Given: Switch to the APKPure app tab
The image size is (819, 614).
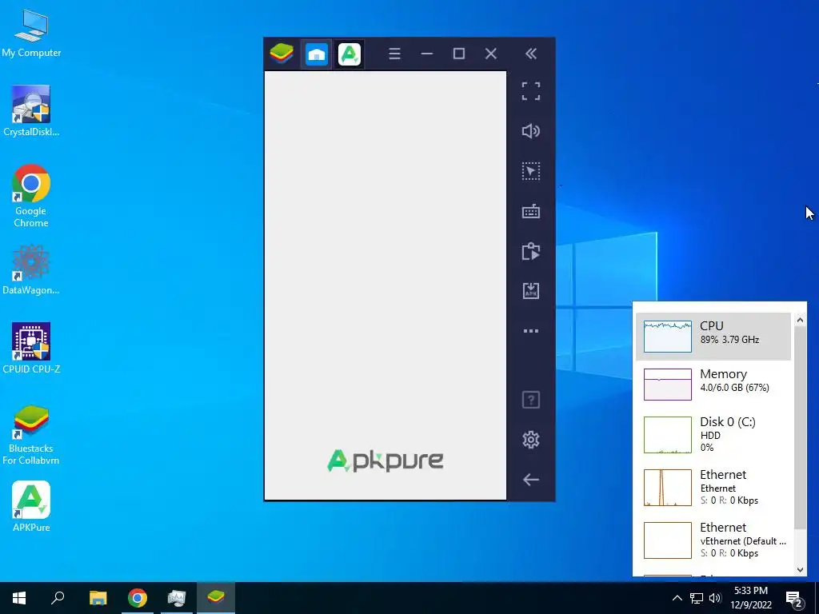Looking at the screenshot, I should (x=350, y=54).
